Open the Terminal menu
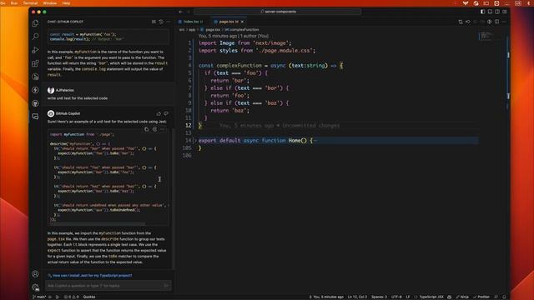Image resolution: width=534 pixels, height=300 pixels. (30, 3)
